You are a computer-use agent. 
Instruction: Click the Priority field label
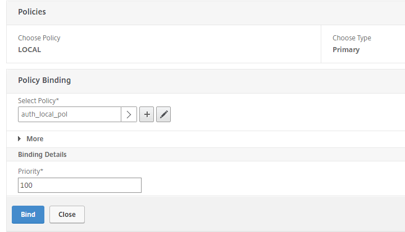pos(29,171)
